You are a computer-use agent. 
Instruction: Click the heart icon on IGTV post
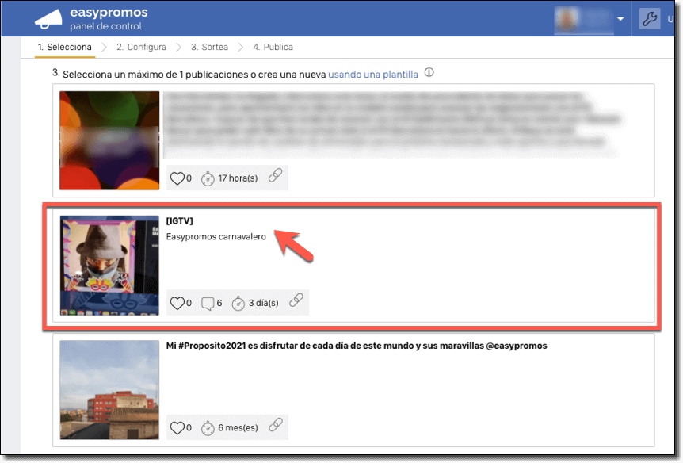(177, 303)
